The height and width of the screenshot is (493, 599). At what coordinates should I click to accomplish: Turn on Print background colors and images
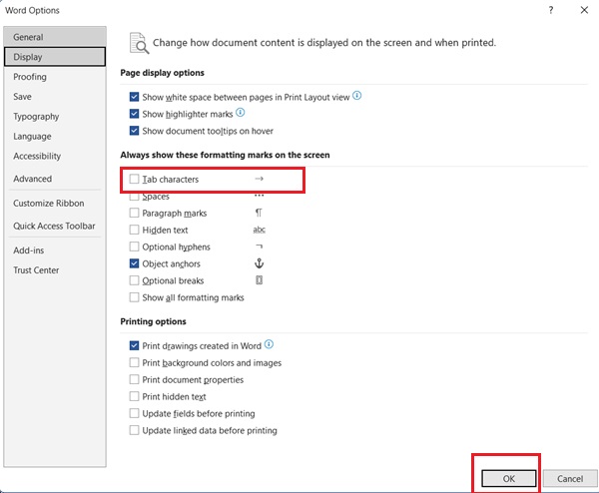point(135,363)
